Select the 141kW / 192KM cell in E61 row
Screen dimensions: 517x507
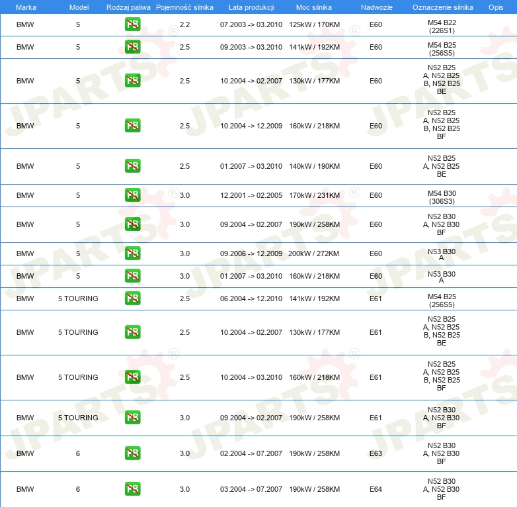(x=314, y=299)
